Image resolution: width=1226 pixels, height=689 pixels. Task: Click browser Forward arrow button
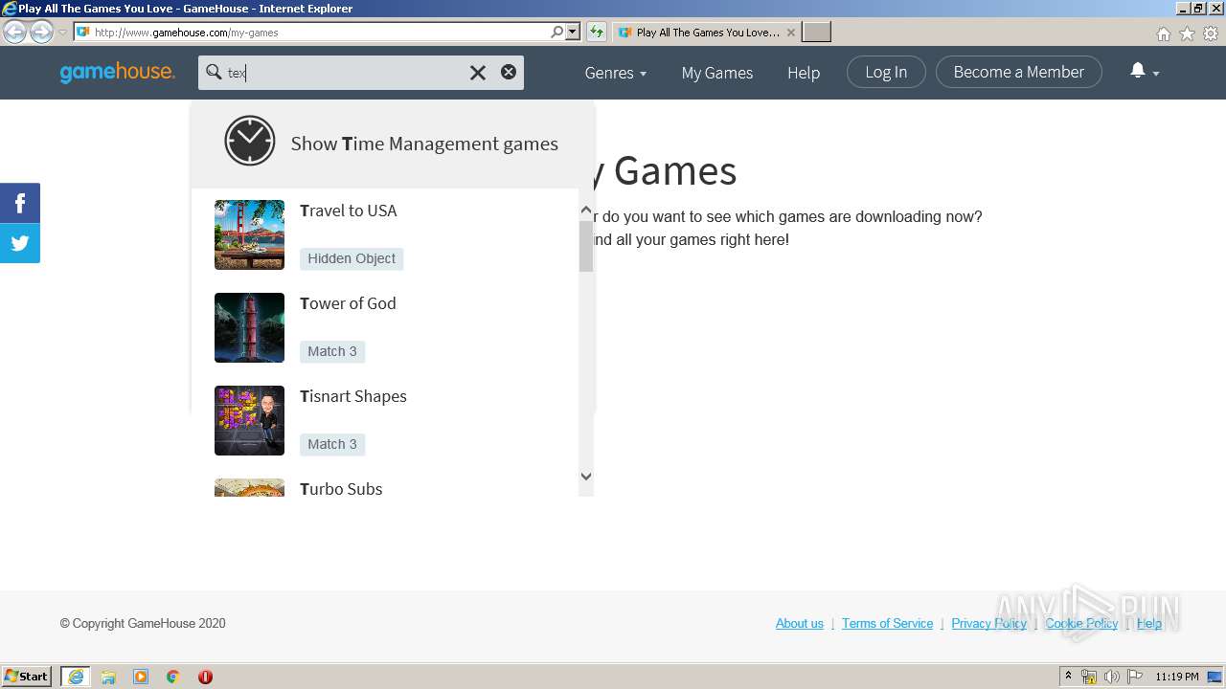[41, 32]
